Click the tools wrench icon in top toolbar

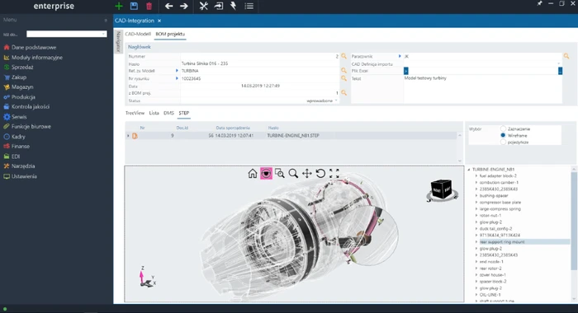click(x=203, y=6)
